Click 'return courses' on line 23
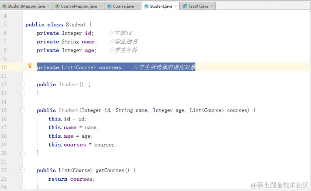 [70, 179]
